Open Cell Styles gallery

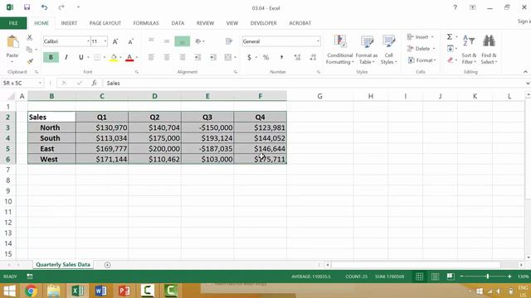pyautogui.click(x=388, y=50)
